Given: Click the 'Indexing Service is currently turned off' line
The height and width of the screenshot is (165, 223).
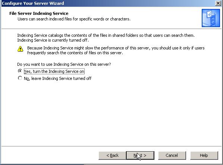Looking at the screenshot, I should 53,40.
